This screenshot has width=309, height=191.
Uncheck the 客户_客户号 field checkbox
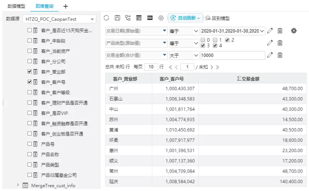(30, 82)
